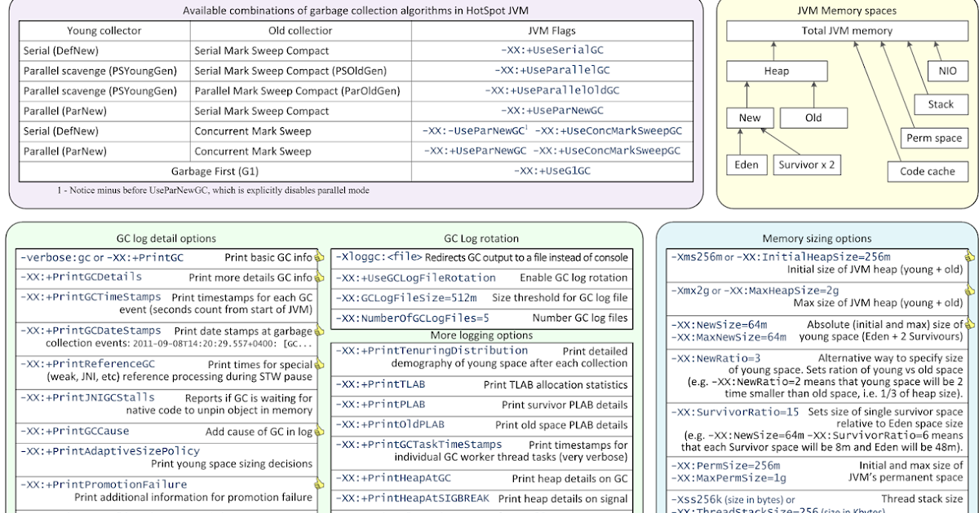Click the thumbs-up icon next to PrintGCDateStamps
979x513 pixels.
[x=319, y=331]
